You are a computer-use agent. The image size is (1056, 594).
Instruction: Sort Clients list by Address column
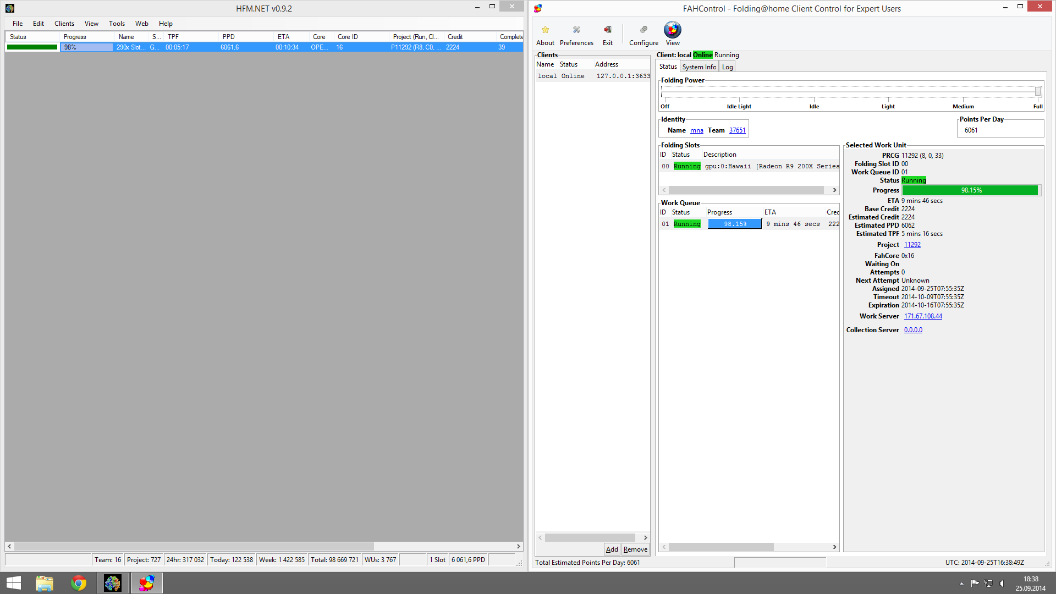click(621, 64)
